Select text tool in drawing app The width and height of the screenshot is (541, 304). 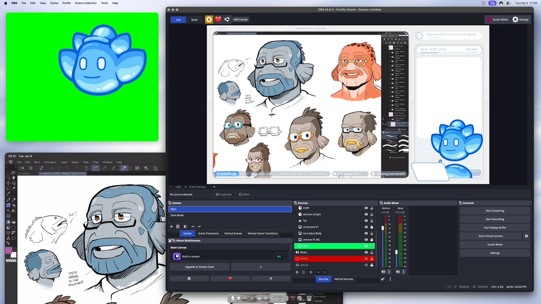pyautogui.click(x=9, y=239)
